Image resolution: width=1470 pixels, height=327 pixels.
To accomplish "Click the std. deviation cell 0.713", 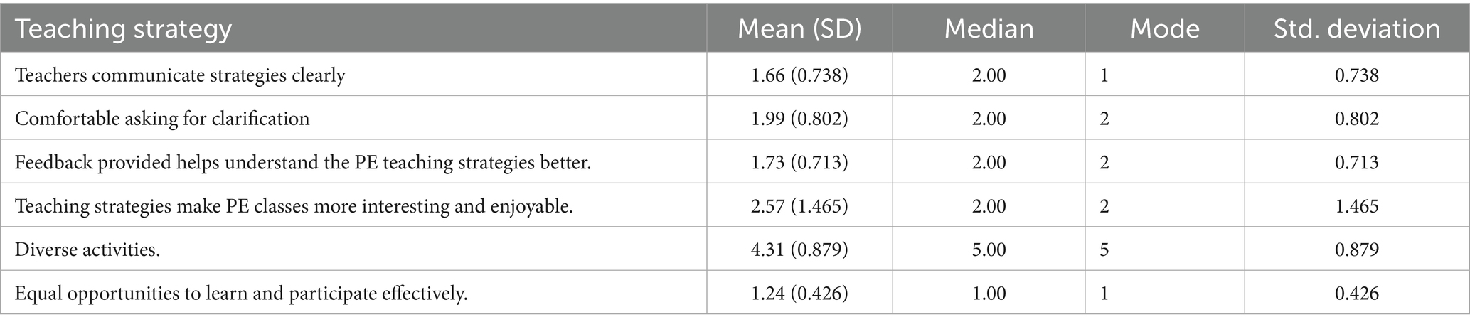I will point(1357,162).
